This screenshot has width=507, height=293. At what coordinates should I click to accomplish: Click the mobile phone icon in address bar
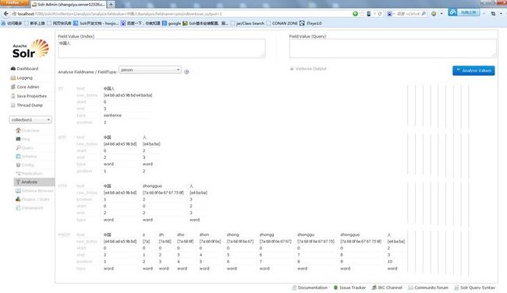(368, 14)
